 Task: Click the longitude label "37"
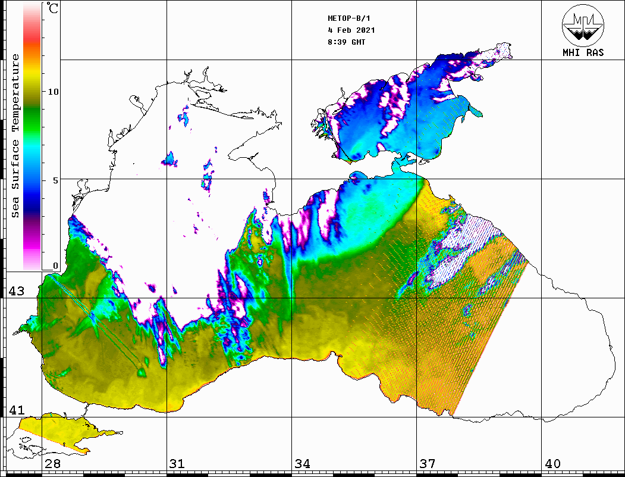point(428,464)
